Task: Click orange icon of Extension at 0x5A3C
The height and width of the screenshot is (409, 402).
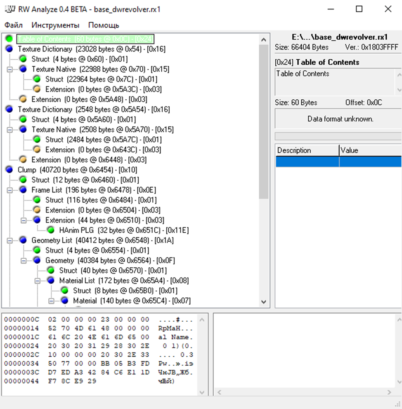Action: [37, 89]
